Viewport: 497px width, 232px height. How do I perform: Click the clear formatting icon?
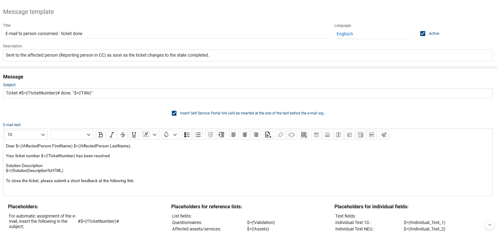(384, 135)
